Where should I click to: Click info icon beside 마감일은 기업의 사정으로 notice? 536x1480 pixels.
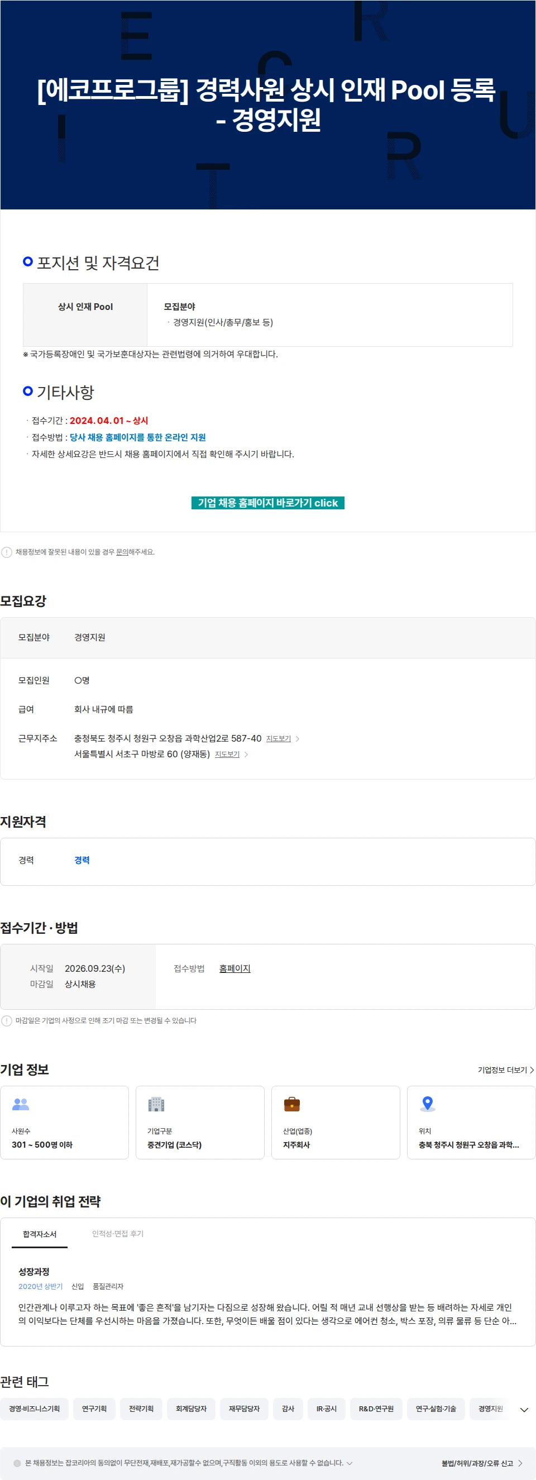tap(6, 1020)
